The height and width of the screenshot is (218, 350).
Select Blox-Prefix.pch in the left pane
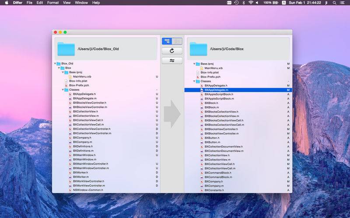point(79,85)
